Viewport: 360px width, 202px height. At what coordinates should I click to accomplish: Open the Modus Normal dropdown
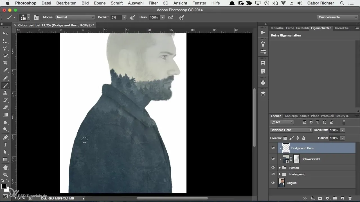(x=75, y=17)
